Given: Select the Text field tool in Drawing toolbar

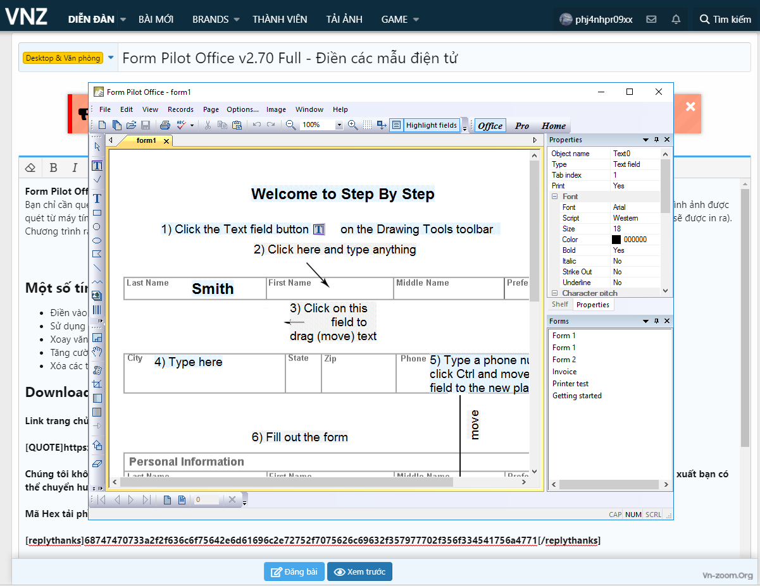Looking at the screenshot, I should [x=97, y=166].
